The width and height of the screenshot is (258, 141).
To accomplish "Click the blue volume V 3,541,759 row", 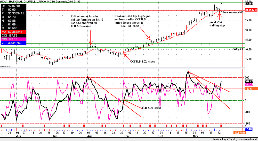I will (13, 43).
